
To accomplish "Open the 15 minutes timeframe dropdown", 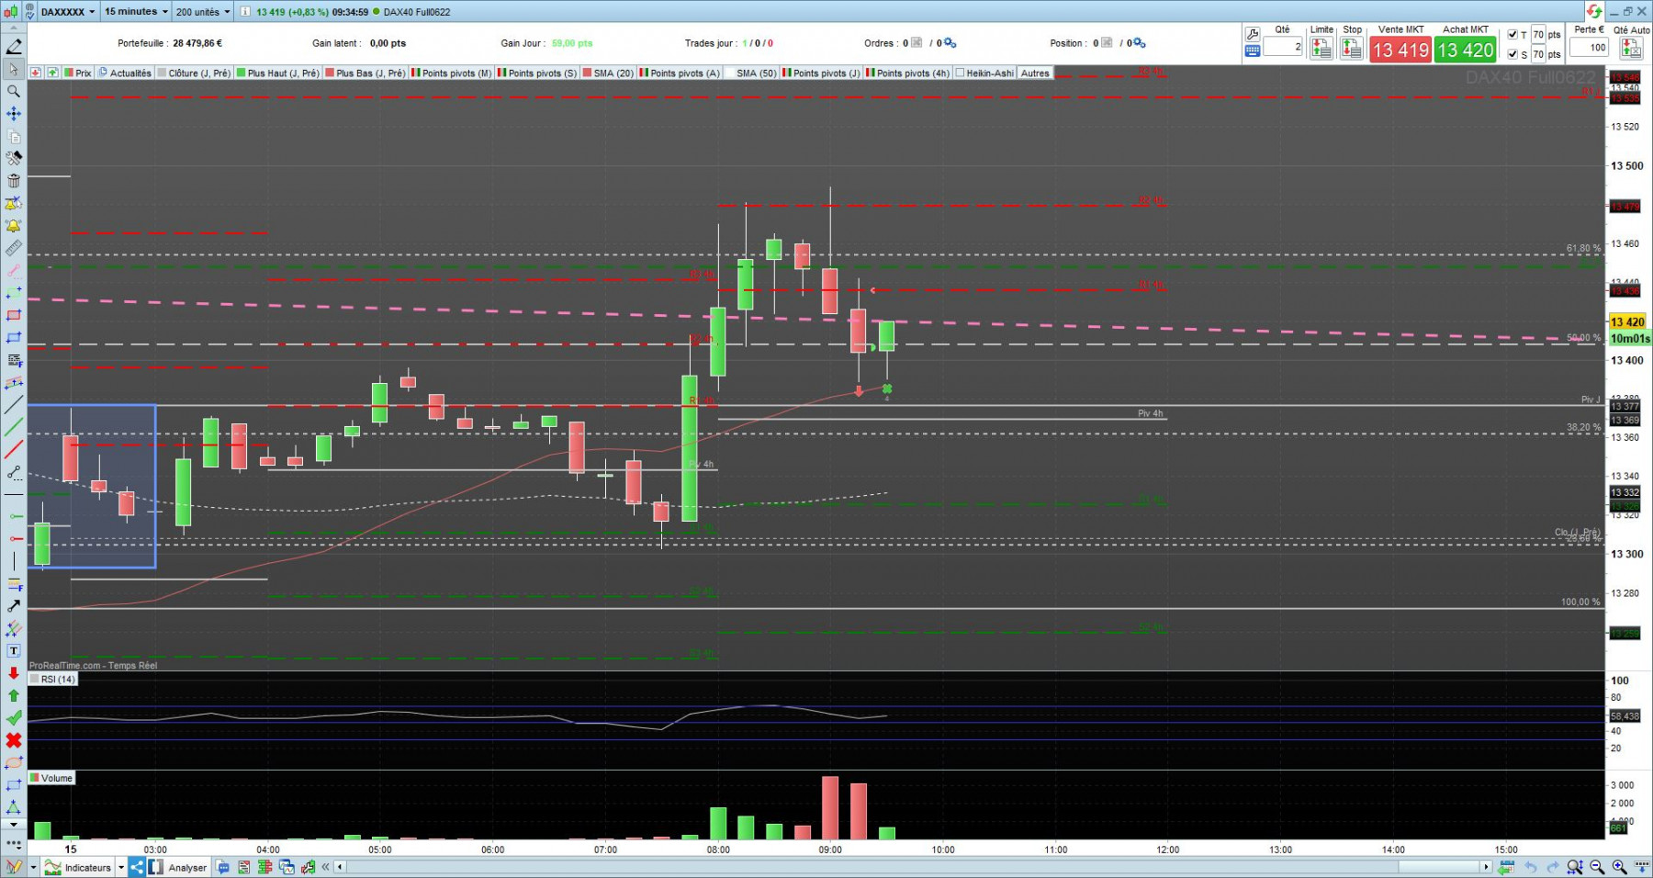I will click(136, 12).
